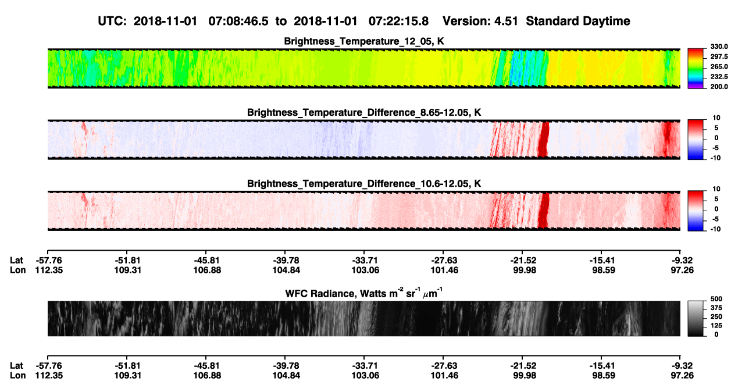Click the 250 tick on WFC colorbar
The height and width of the screenshot is (388, 756).
coord(718,316)
